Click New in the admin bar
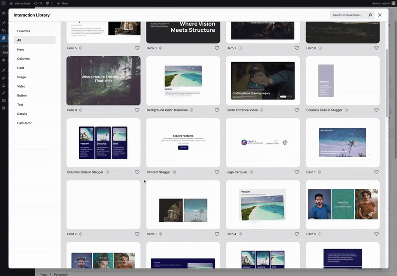Viewport: 397px width, 276px height. click(x=62, y=3)
